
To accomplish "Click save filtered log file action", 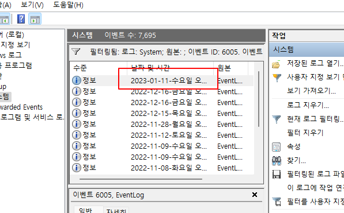I will pos(316,174).
